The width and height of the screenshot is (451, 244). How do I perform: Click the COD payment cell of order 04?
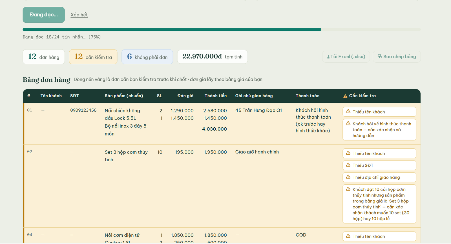301,235
